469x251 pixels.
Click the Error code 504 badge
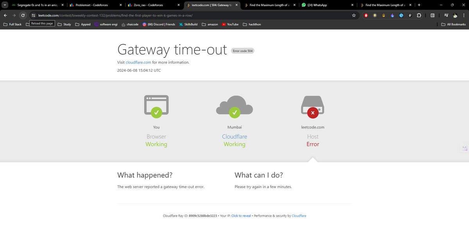(x=243, y=51)
